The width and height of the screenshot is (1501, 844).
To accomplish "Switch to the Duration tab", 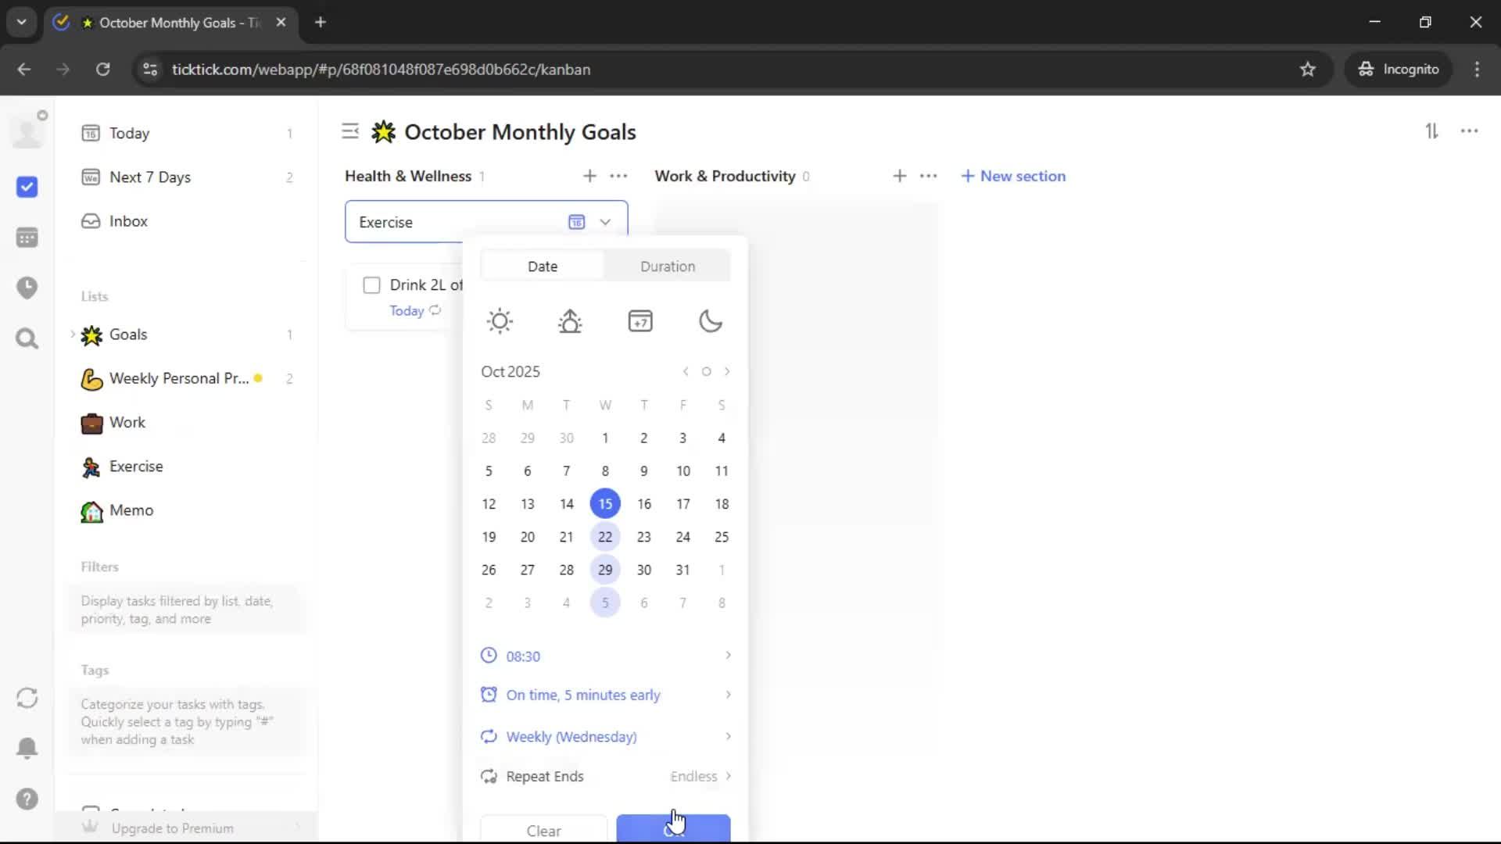I will pyautogui.click(x=667, y=266).
